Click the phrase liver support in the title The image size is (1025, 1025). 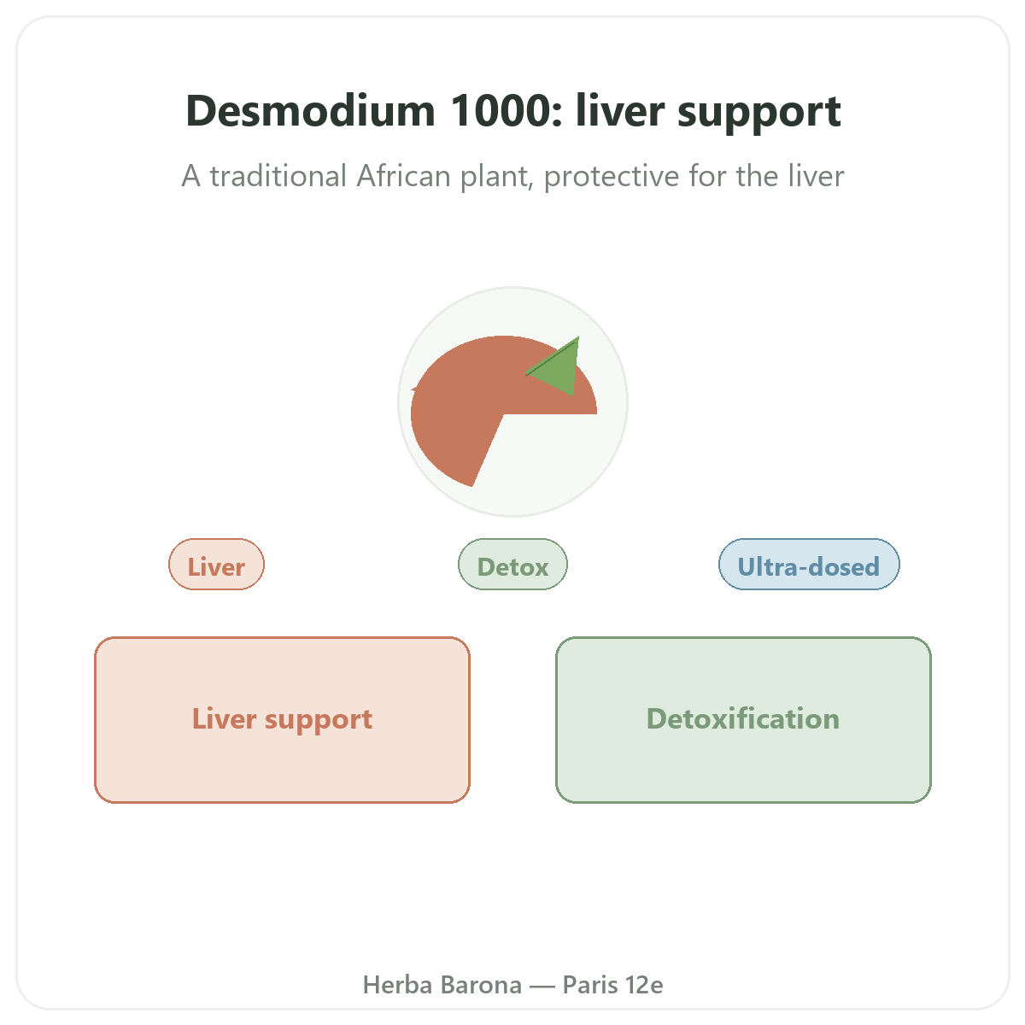708,113
